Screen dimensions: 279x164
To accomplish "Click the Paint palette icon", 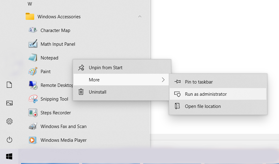I will 33,71.
